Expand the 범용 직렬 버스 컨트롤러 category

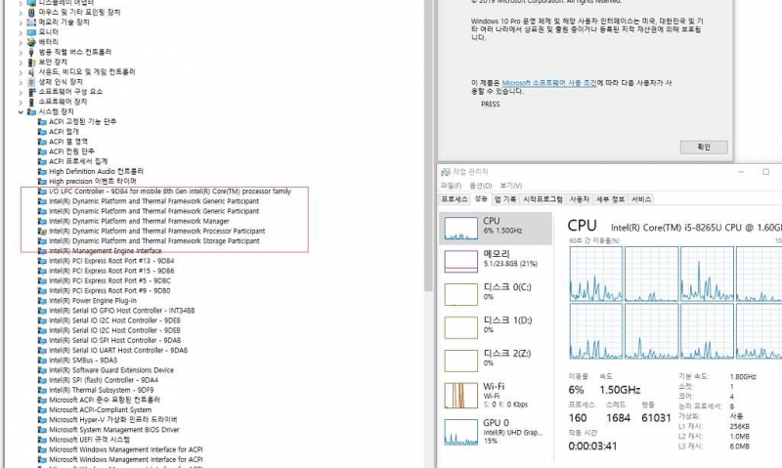(21, 52)
